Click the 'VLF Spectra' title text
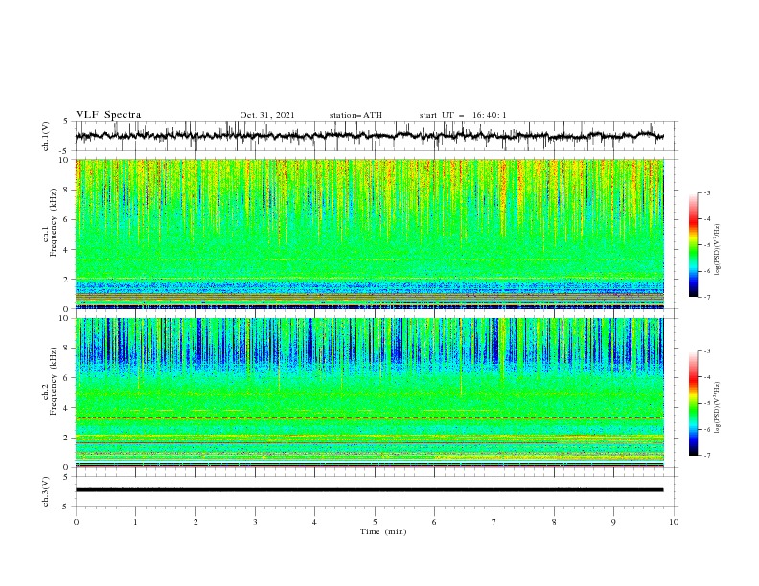This screenshot has width=759, height=586. coord(108,115)
